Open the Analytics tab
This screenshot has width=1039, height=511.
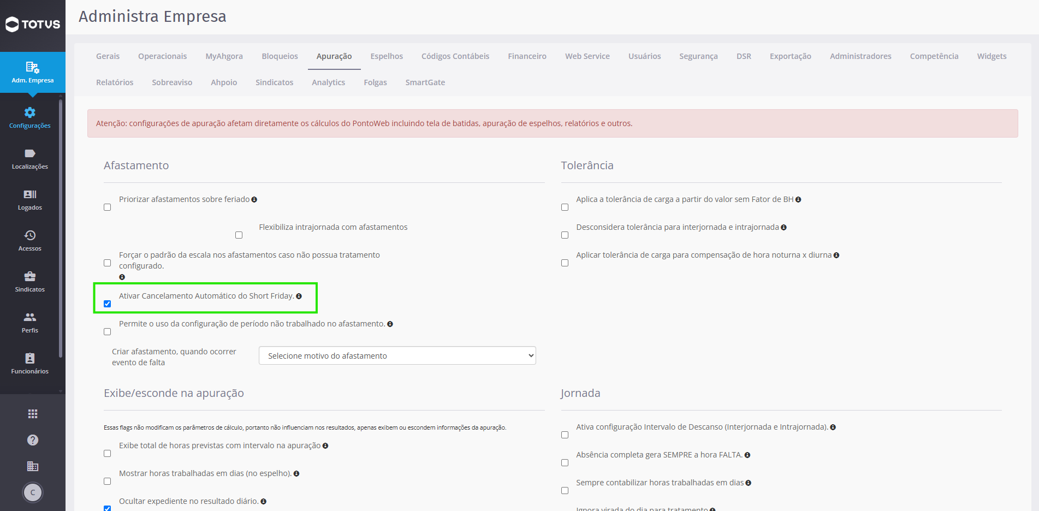click(x=329, y=82)
